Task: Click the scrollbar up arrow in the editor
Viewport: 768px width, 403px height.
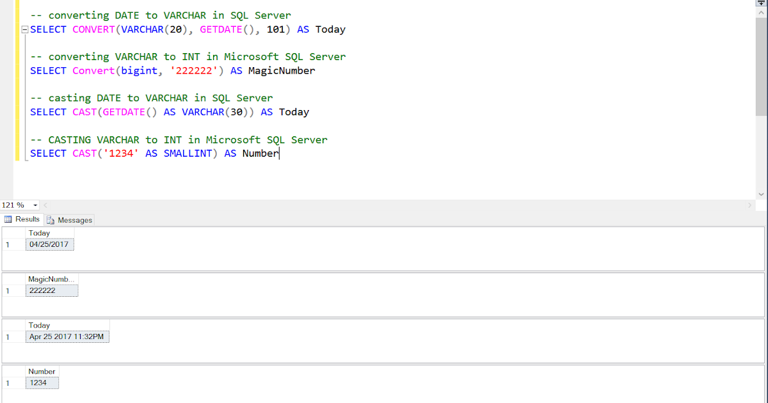Action: [762, 12]
